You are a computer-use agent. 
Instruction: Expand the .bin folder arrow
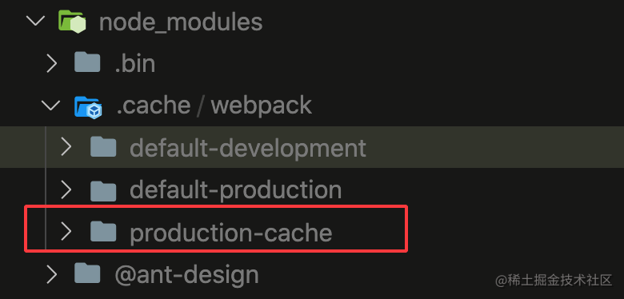[52, 63]
